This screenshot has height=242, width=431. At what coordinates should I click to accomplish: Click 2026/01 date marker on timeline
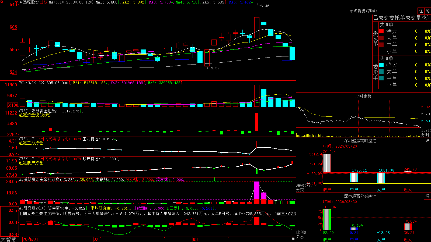click(x=30, y=239)
